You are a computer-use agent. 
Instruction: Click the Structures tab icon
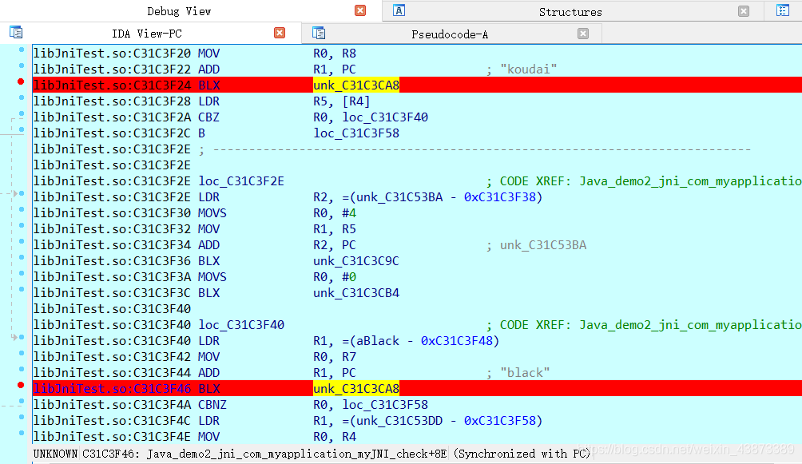399,10
